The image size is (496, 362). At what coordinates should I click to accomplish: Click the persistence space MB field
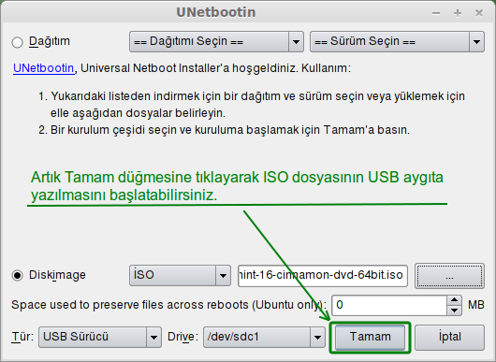click(389, 305)
